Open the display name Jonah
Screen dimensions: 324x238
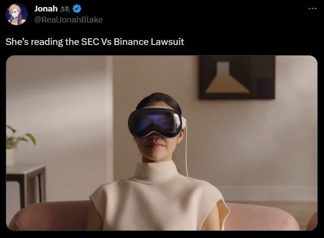click(x=46, y=9)
